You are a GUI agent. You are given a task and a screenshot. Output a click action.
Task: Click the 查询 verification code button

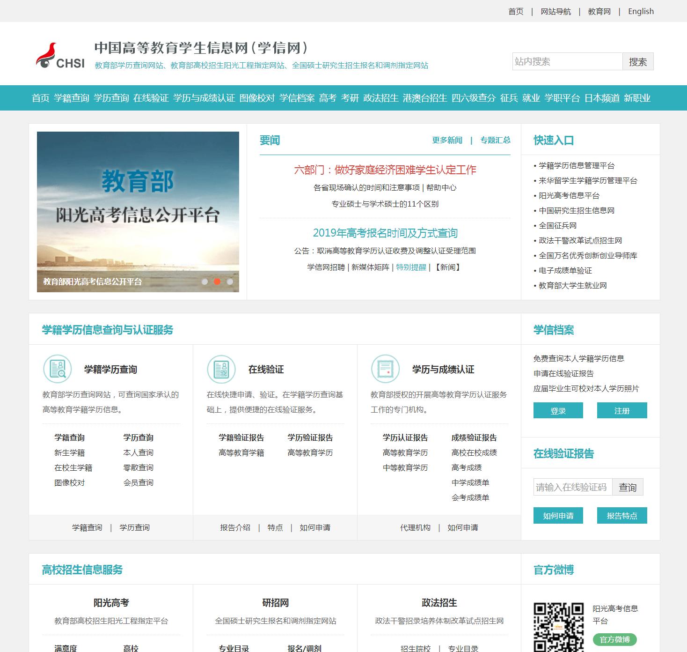click(x=629, y=487)
